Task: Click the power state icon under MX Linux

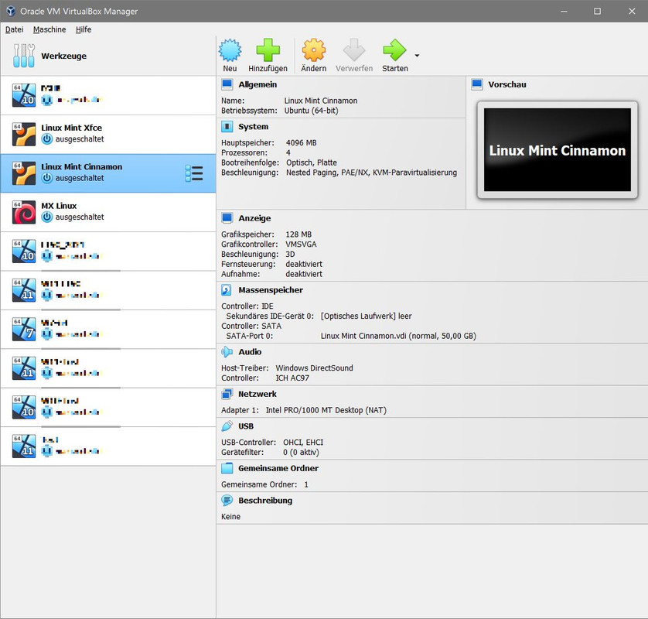Action: pyautogui.click(x=47, y=217)
